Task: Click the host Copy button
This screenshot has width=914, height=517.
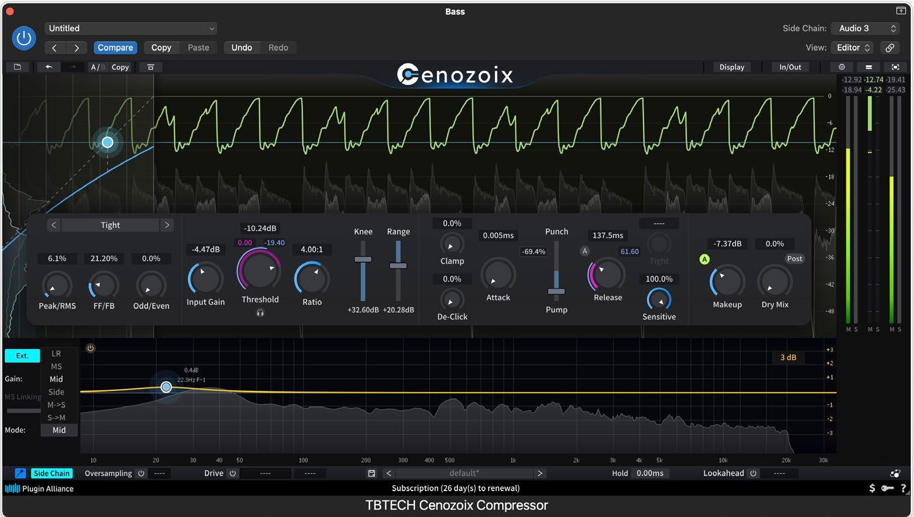Action: (x=161, y=47)
